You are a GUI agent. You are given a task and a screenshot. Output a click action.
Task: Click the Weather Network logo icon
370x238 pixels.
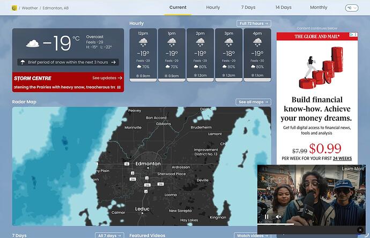pyautogui.click(x=14, y=8)
